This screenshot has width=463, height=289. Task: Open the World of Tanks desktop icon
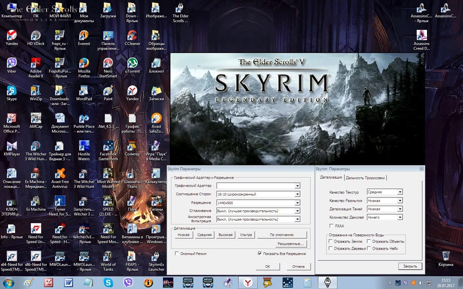tap(108, 261)
